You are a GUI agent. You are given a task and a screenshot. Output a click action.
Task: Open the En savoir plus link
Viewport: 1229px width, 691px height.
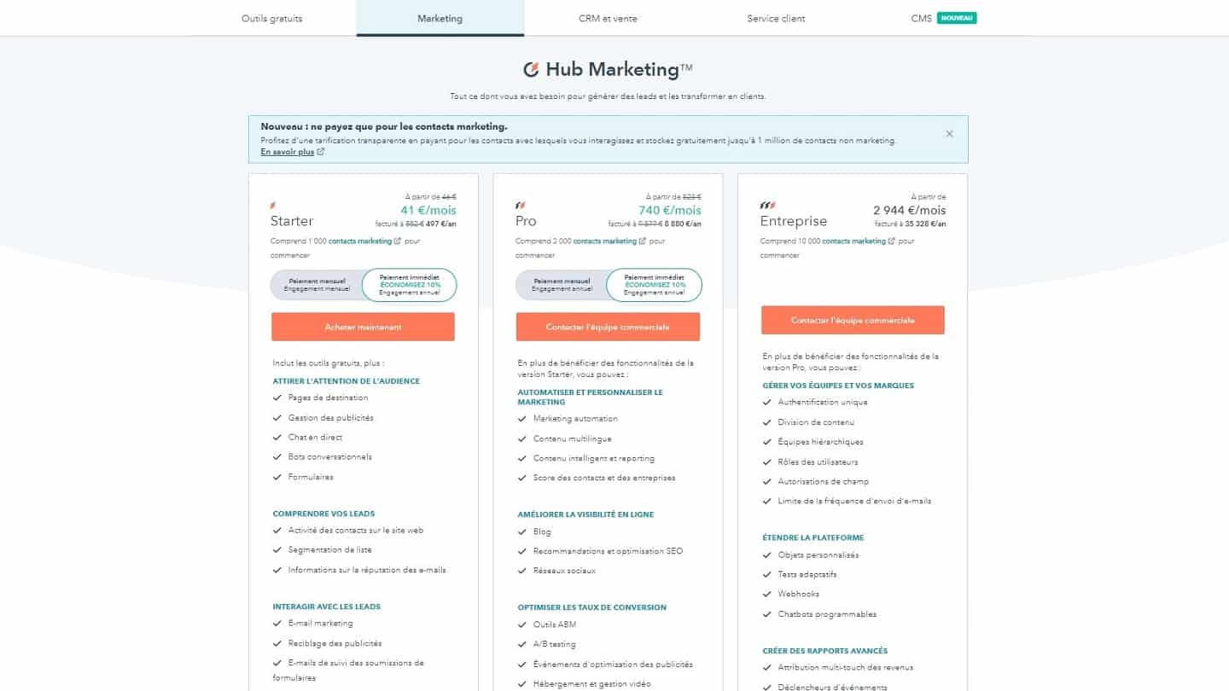(x=287, y=152)
